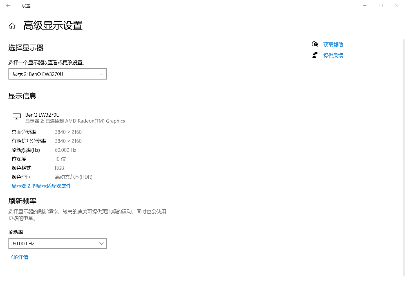Viewport: 405px width, 285px height.
Task: Click the 选择显示器 section heading
Action: (26, 48)
